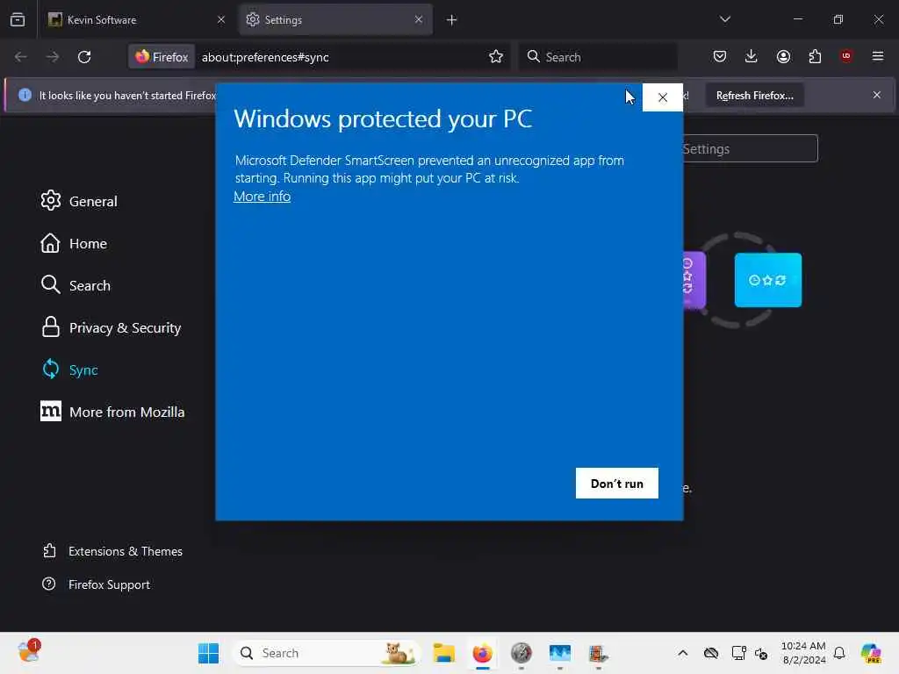Click the Don't run button
This screenshot has height=674, width=899.
617,484
